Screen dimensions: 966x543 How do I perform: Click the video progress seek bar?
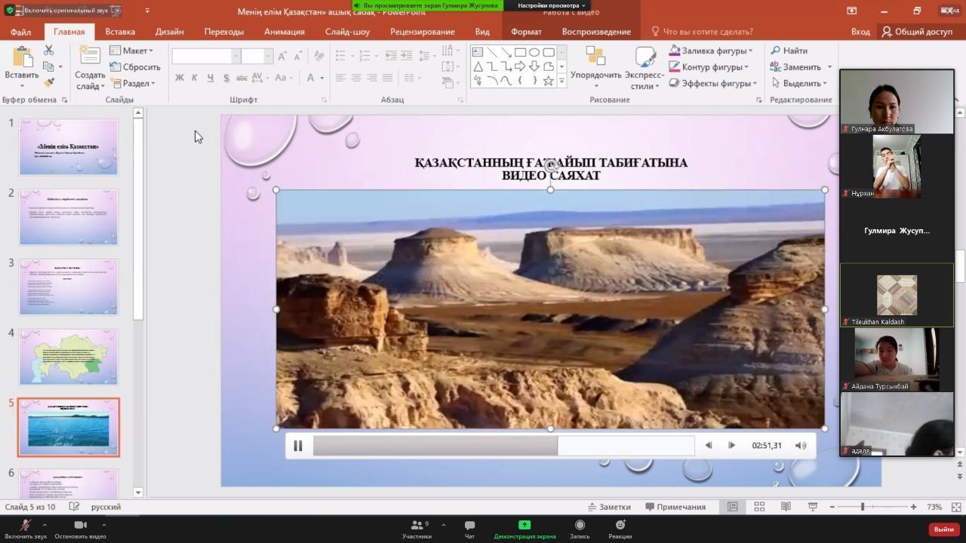pos(503,446)
